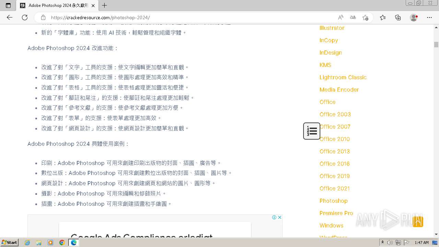Open the floating table of contents

click(x=312, y=131)
